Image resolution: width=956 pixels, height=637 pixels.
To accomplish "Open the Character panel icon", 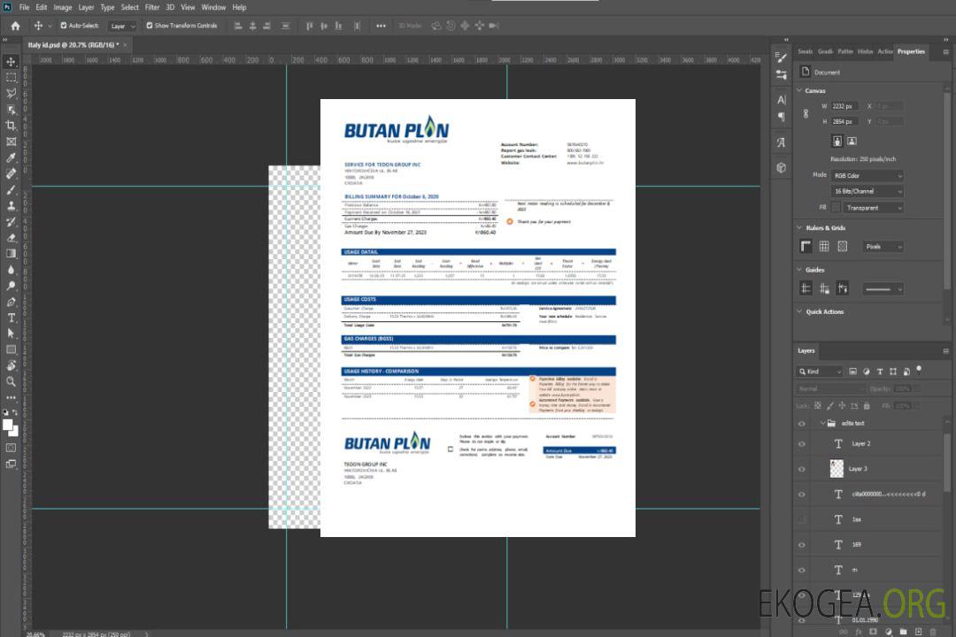I will tap(781, 100).
